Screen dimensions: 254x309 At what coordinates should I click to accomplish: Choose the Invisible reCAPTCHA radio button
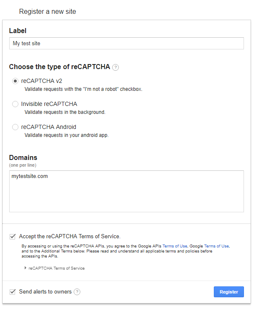coord(15,104)
